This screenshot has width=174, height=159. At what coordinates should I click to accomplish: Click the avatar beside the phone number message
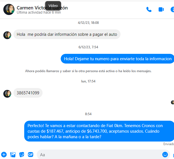pos(7,94)
